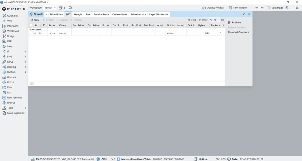Click Reset All Counters
This screenshot has height=161, width=302.
[238, 32]
